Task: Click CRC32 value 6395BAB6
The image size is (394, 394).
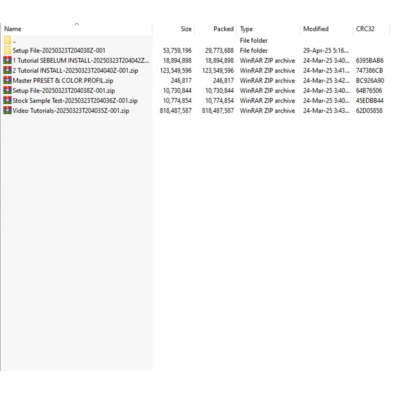Action: (369, 60)
